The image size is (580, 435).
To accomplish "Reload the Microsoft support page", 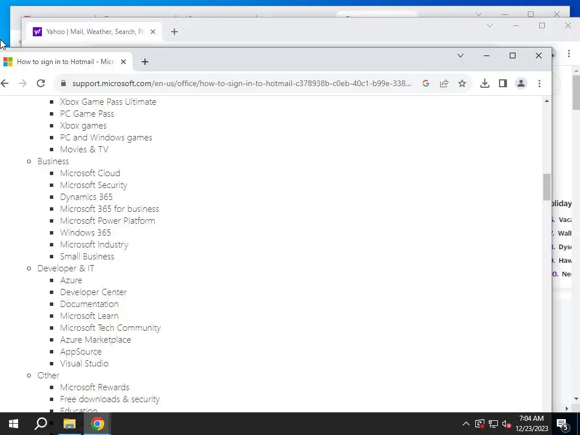I will [x=41, y=83].
